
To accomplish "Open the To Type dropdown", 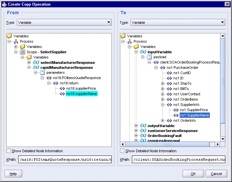I will [178, 23].
